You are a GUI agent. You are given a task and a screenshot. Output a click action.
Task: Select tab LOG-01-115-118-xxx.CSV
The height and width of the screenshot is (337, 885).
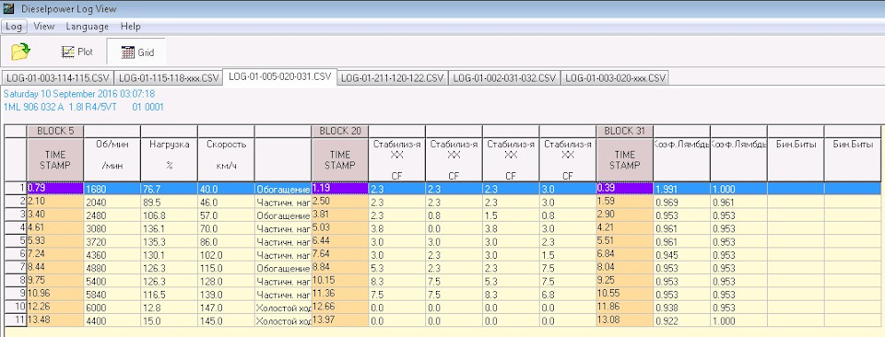pos(169,77)
